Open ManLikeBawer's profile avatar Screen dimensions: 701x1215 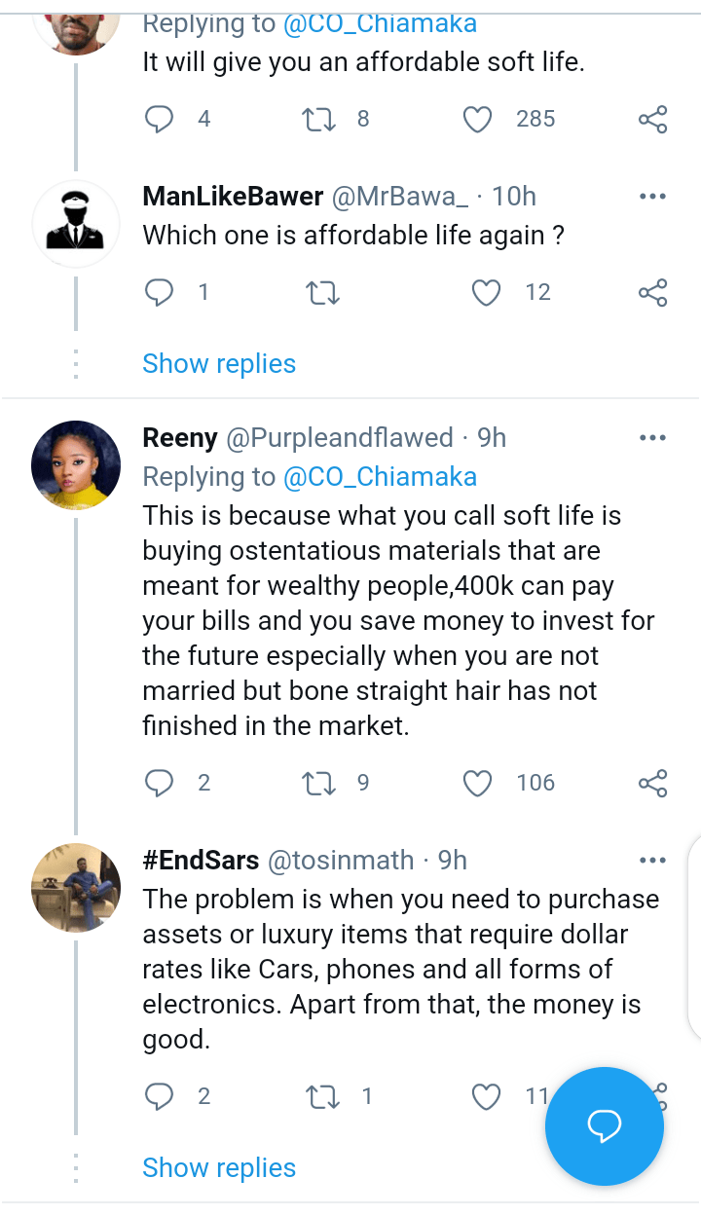click(x=76, y=224)
